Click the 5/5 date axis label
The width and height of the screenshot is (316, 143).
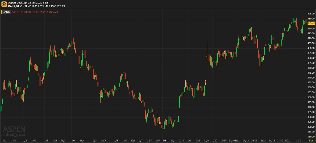(95, 141)
